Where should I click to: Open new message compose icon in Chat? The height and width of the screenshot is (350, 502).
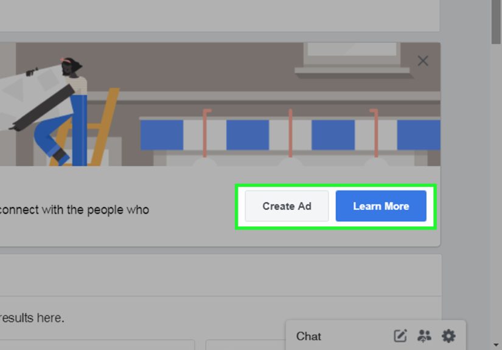tap(400, 336)
